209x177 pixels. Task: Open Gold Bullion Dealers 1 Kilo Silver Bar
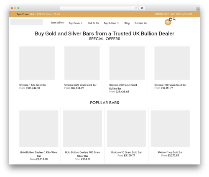coord(39,154)
